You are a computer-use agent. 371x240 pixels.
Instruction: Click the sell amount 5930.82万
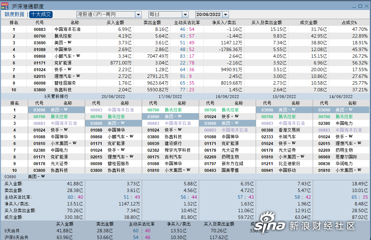[x=158, y=90]
